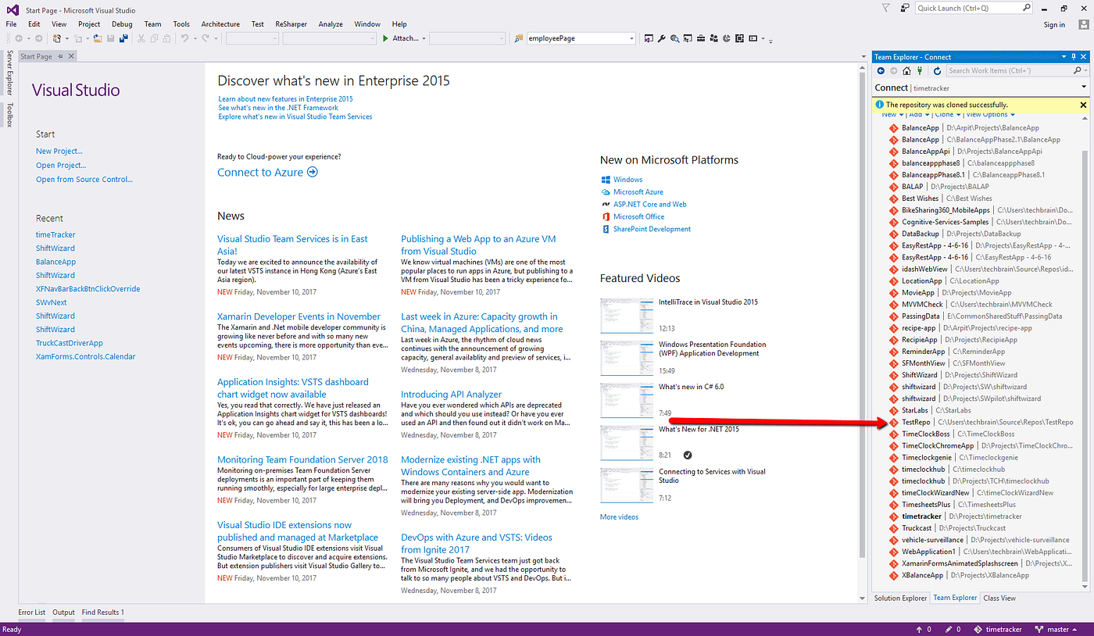Switch to the Class View tab

pos(999,598)
